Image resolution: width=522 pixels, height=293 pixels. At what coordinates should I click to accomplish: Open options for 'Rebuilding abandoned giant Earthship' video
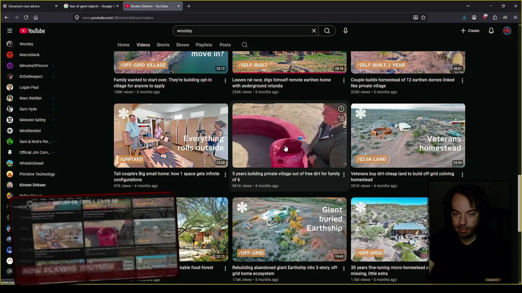[x=344, y=269]
